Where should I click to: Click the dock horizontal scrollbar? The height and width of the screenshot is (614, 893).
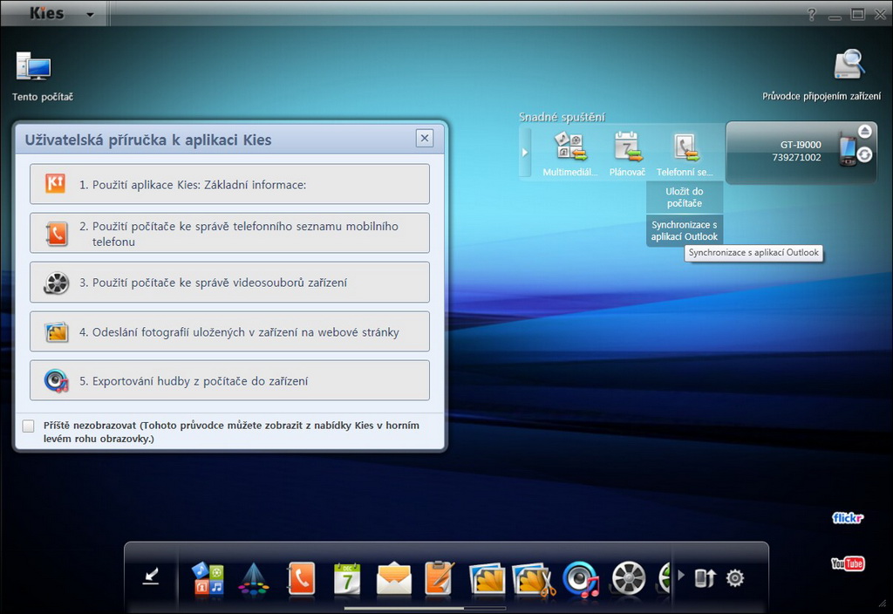click(x=426, y=608)
